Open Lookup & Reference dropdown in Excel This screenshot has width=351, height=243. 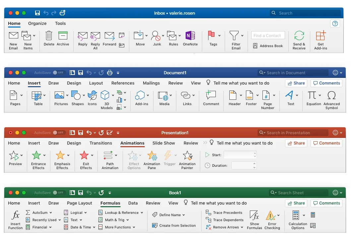tap(142, 213)
